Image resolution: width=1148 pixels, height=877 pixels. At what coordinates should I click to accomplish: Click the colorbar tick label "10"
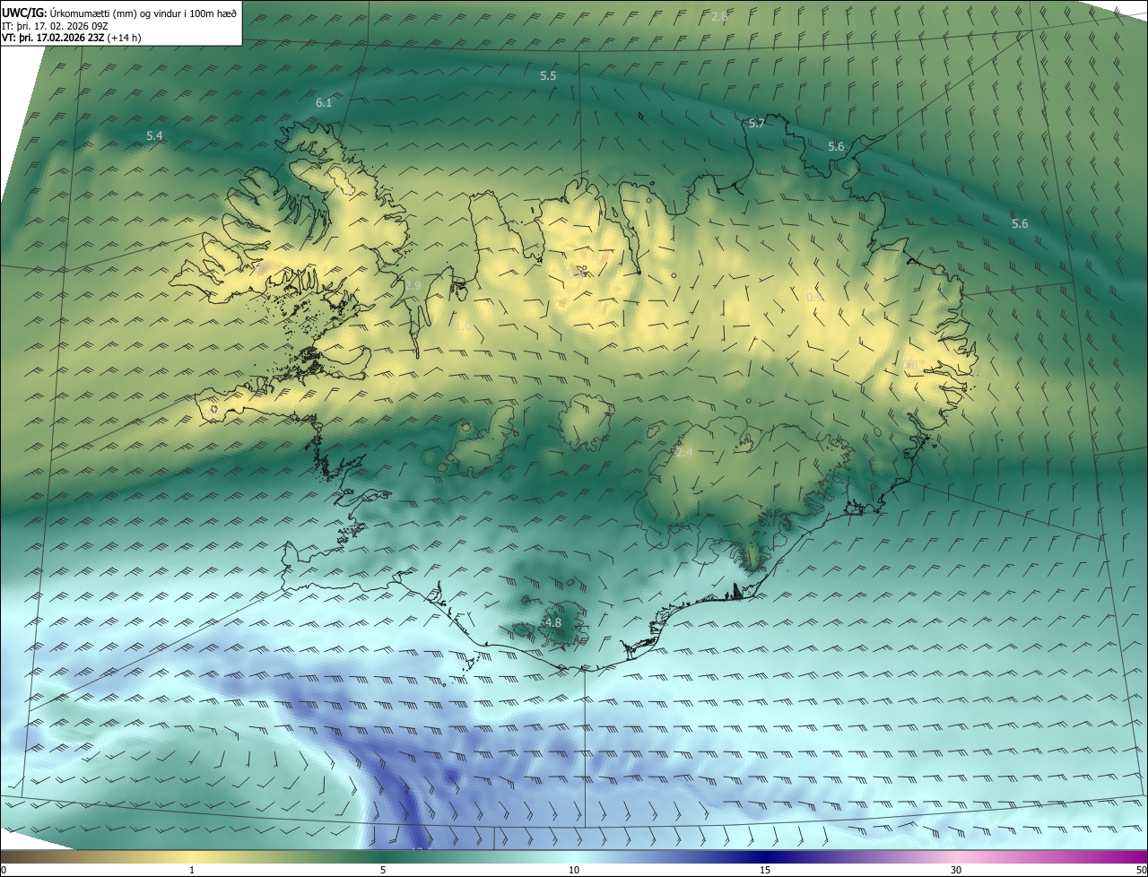[x=574, y=871]
